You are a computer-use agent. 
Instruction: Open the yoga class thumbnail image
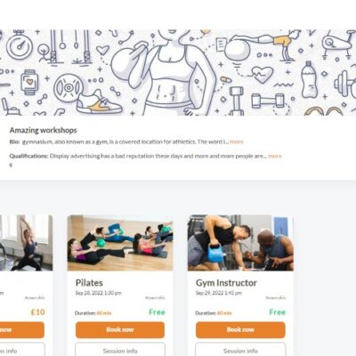(26, 243)
